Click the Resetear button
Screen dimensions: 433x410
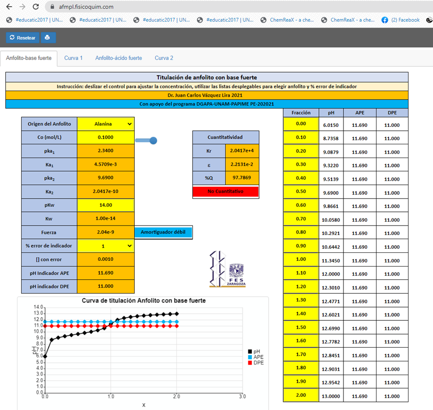[23, 38]
